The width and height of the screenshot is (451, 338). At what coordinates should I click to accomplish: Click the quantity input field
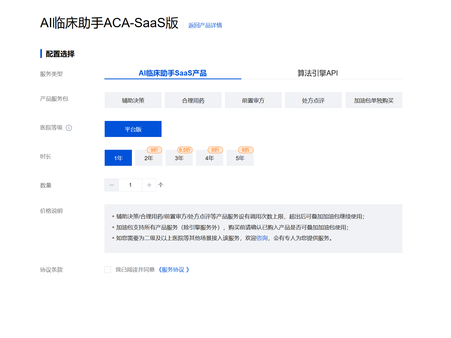(130, 185)
